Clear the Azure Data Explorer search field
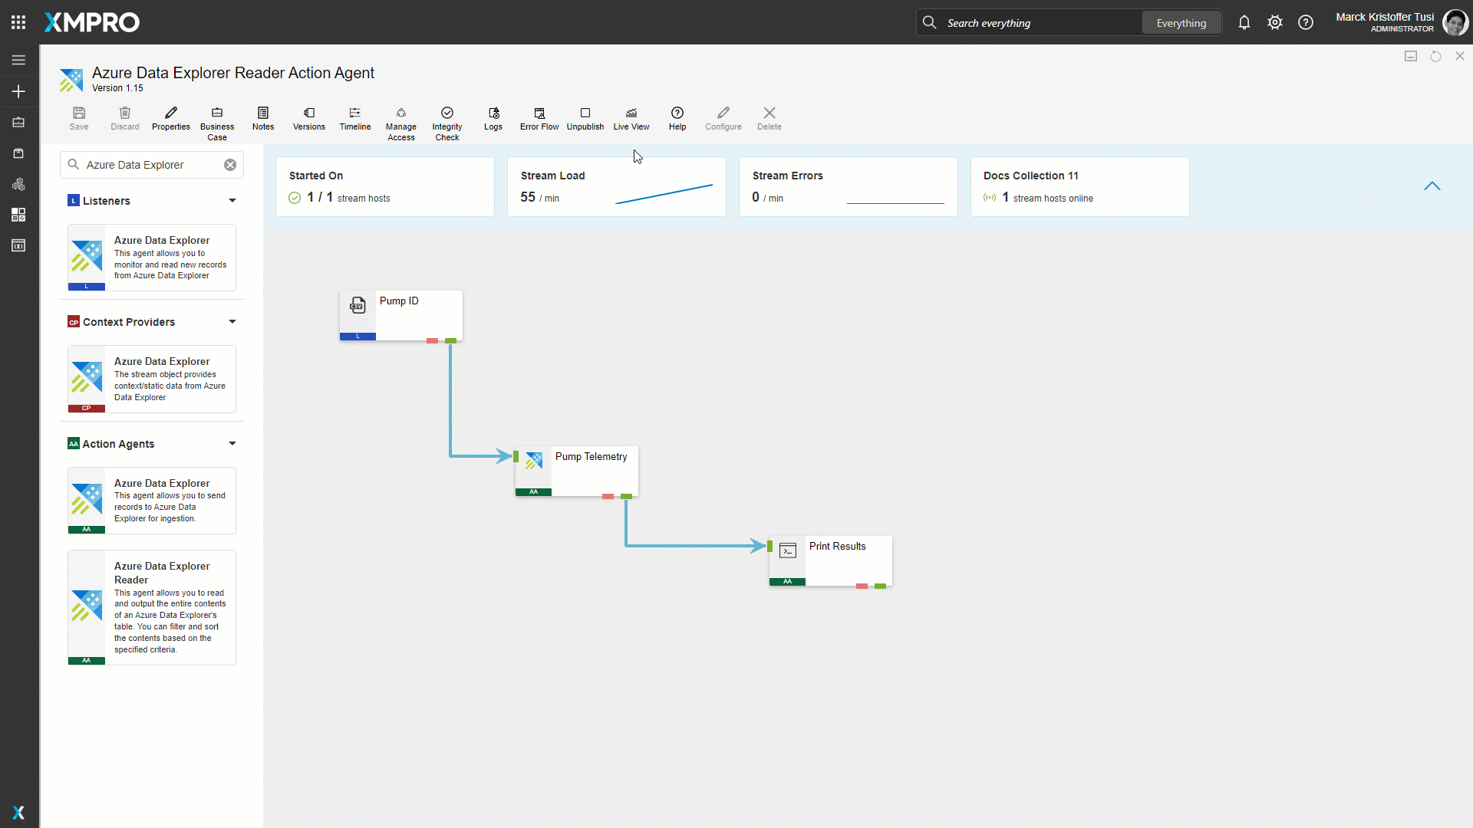Image resolution: width=1473 pixels, height=828 pixels. (229, 164)
